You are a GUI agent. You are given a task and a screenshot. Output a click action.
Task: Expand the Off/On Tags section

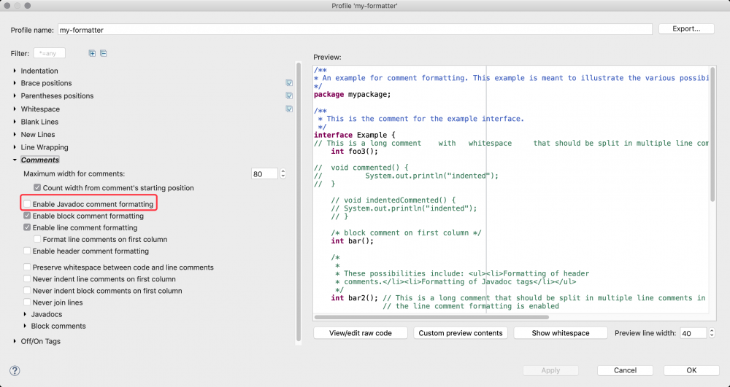coord(15,341)
